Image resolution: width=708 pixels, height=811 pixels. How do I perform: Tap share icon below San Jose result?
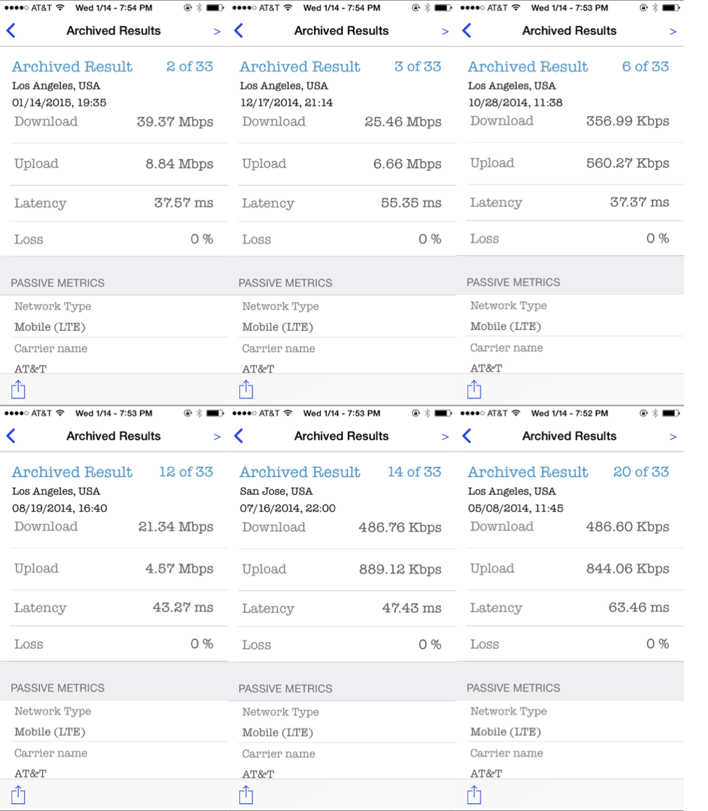tap(246, 794)
